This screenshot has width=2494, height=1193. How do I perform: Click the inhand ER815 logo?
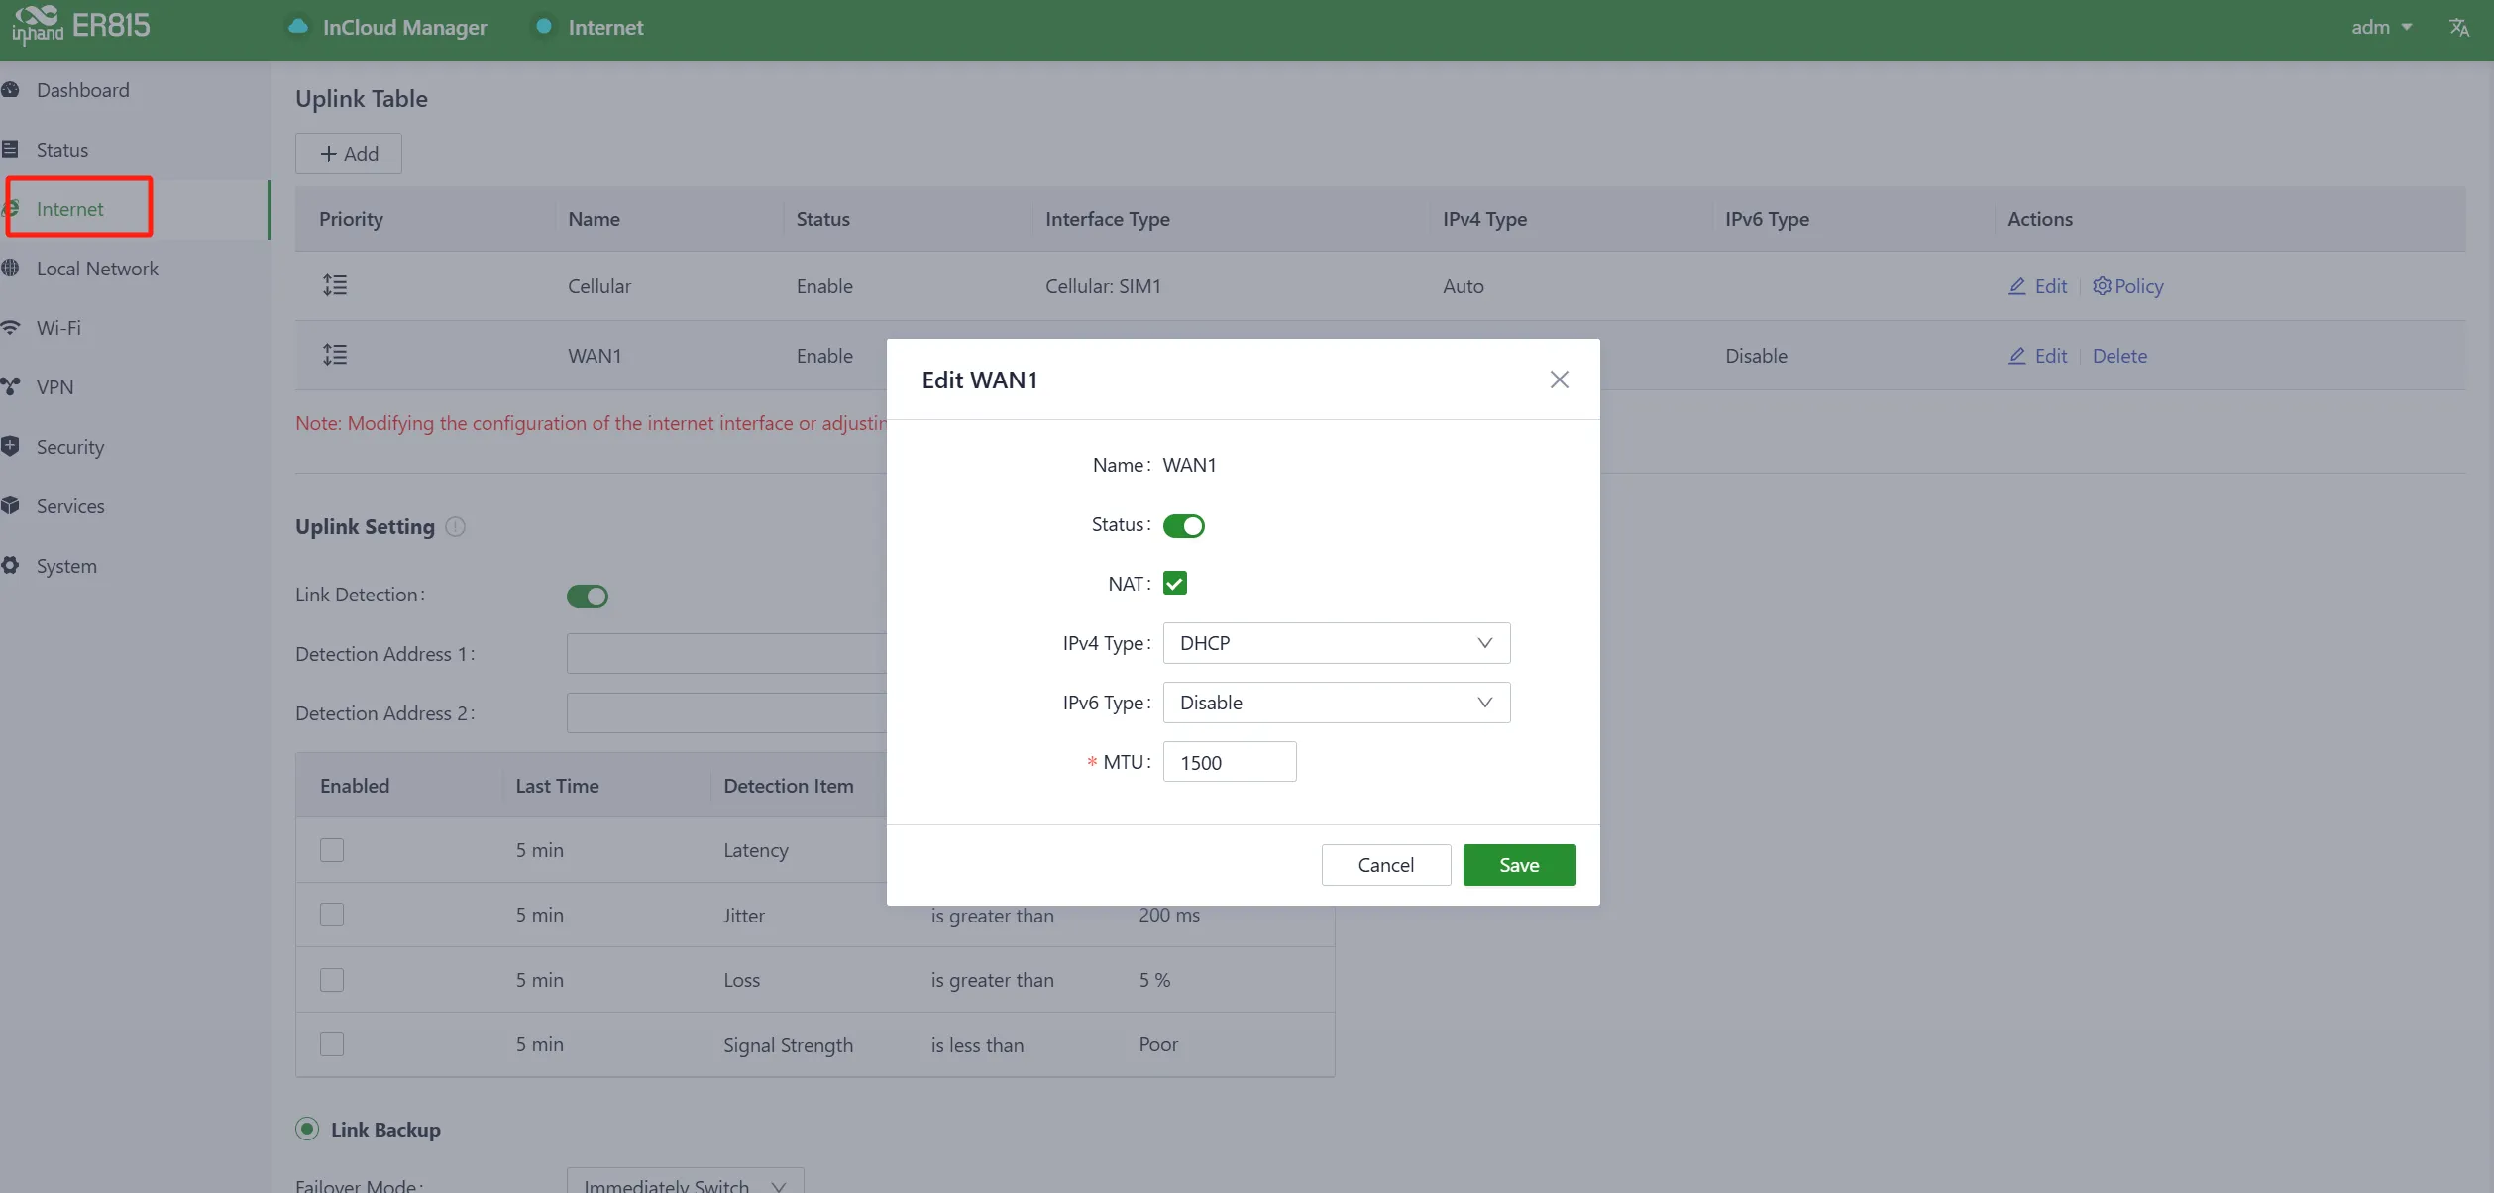click(81, 26)
